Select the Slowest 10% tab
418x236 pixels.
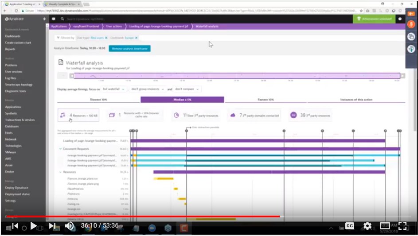tap(98, 100)
